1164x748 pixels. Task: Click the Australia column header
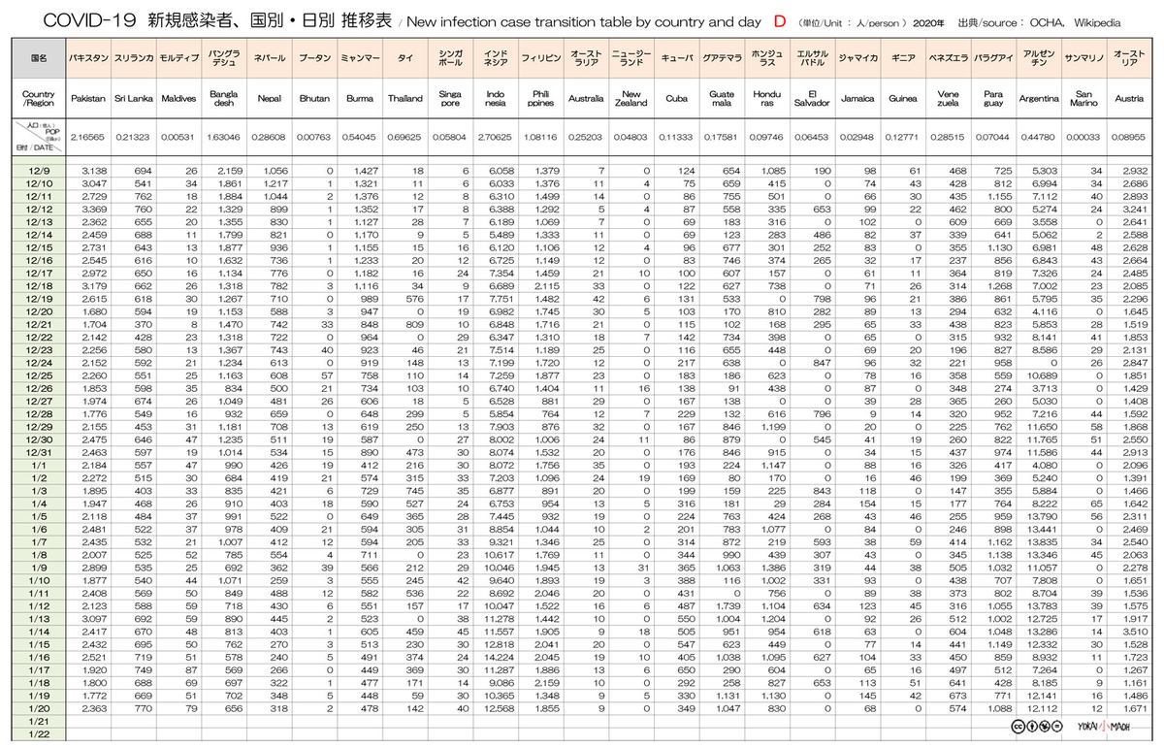tap(586, 99)
